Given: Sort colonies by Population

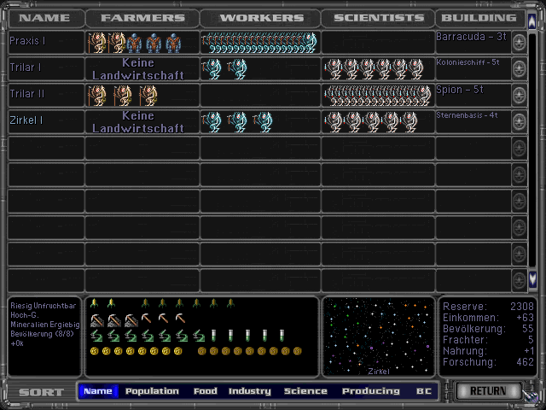Looking at the screenshot, I should (x=152, y=391).
